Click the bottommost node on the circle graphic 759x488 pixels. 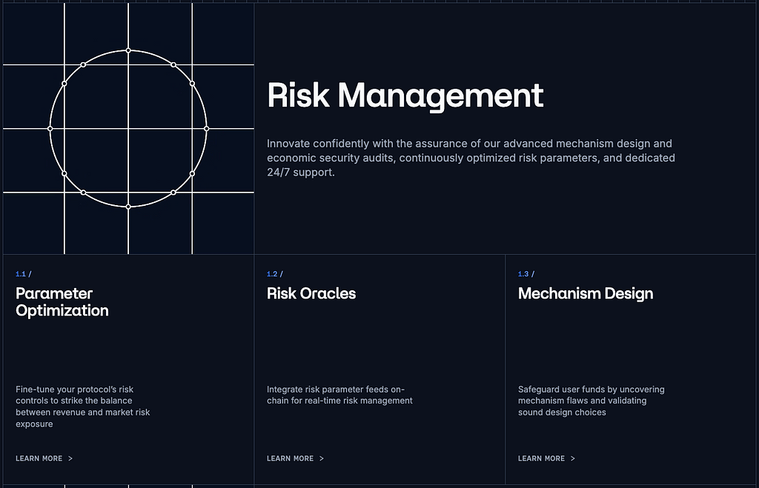[128, 207]
